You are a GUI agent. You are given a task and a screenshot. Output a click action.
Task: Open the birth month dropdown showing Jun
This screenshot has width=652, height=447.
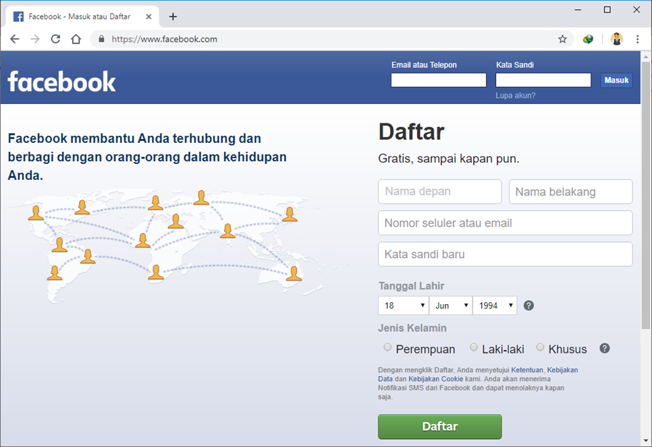click(451, 305)
